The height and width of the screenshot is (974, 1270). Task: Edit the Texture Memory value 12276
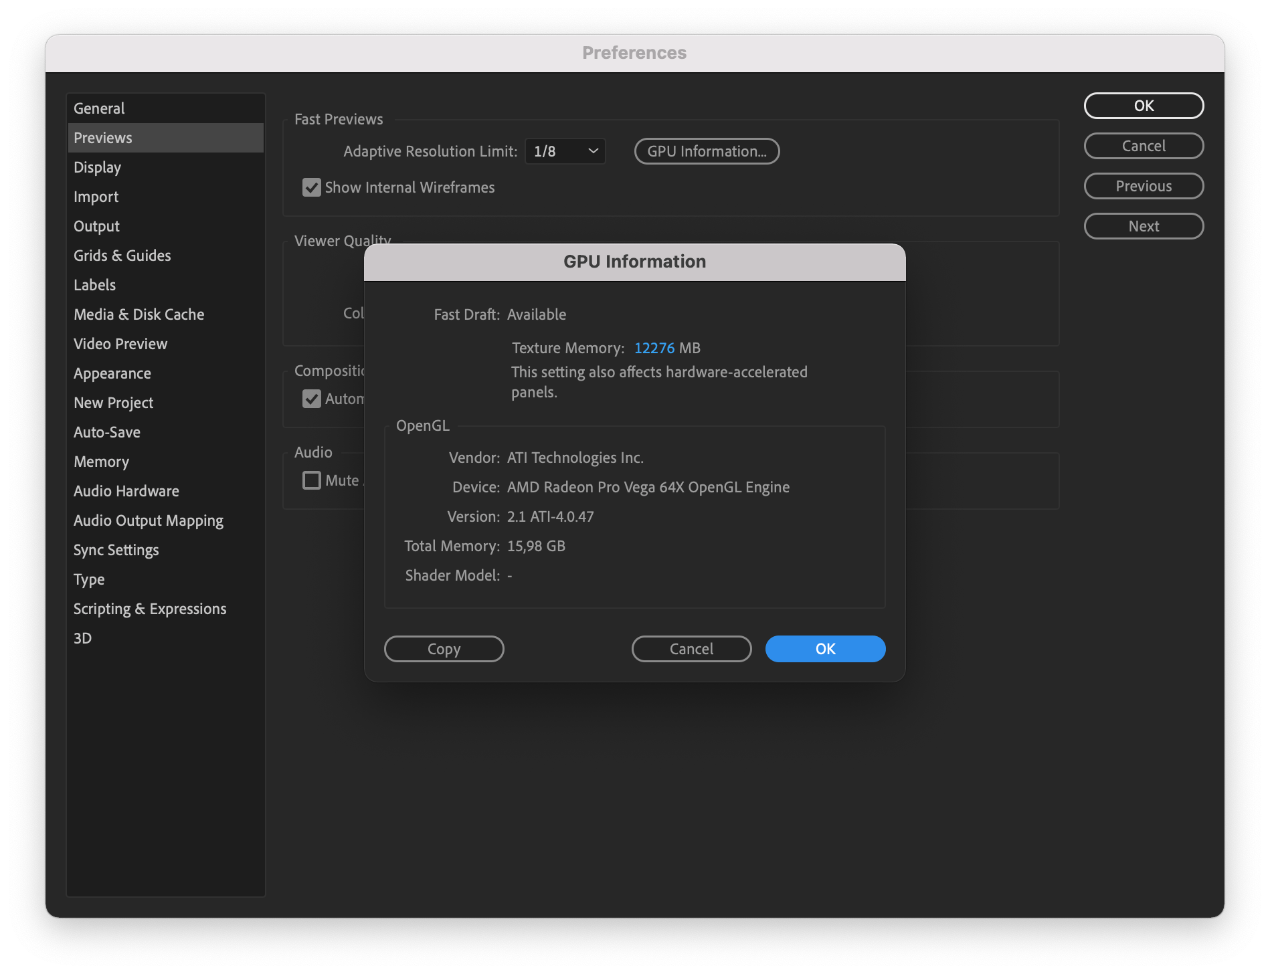click(x=654, y=348)
